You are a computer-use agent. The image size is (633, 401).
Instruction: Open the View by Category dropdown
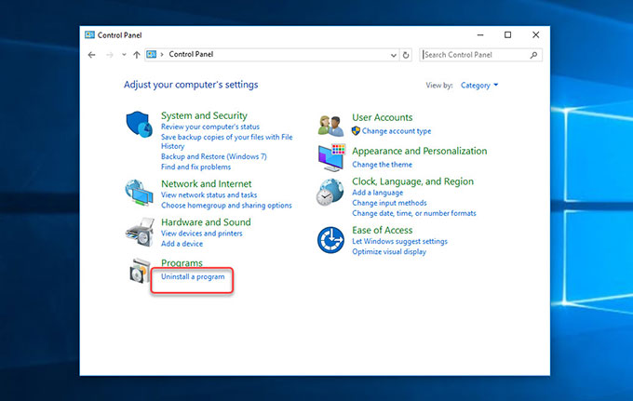click(x=479, y=85)
